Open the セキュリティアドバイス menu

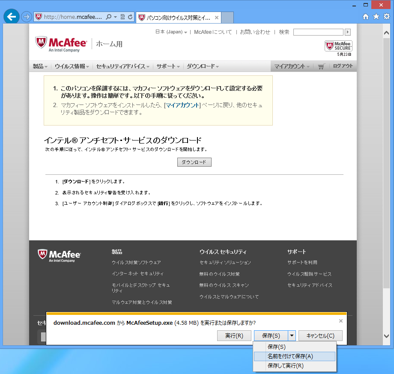(122, 66)
